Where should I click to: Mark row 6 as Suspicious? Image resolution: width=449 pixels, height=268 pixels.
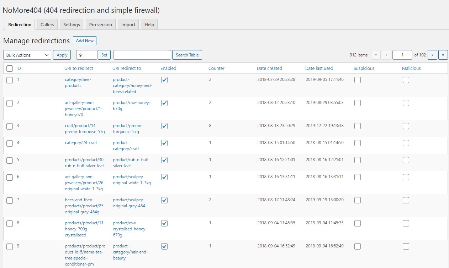(x=358, y=177)
